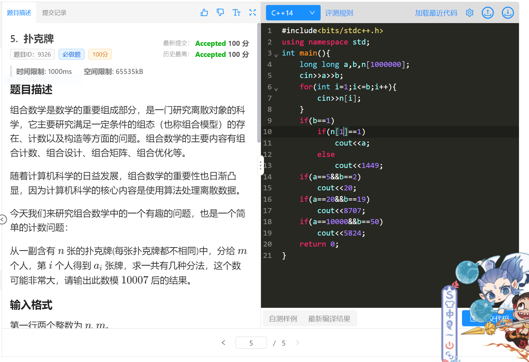The width and height of the screenshot is (529, 362).
Task: Click the 题目ID: 9326 label
Action: pyautogui.click(x=32, y=54)
